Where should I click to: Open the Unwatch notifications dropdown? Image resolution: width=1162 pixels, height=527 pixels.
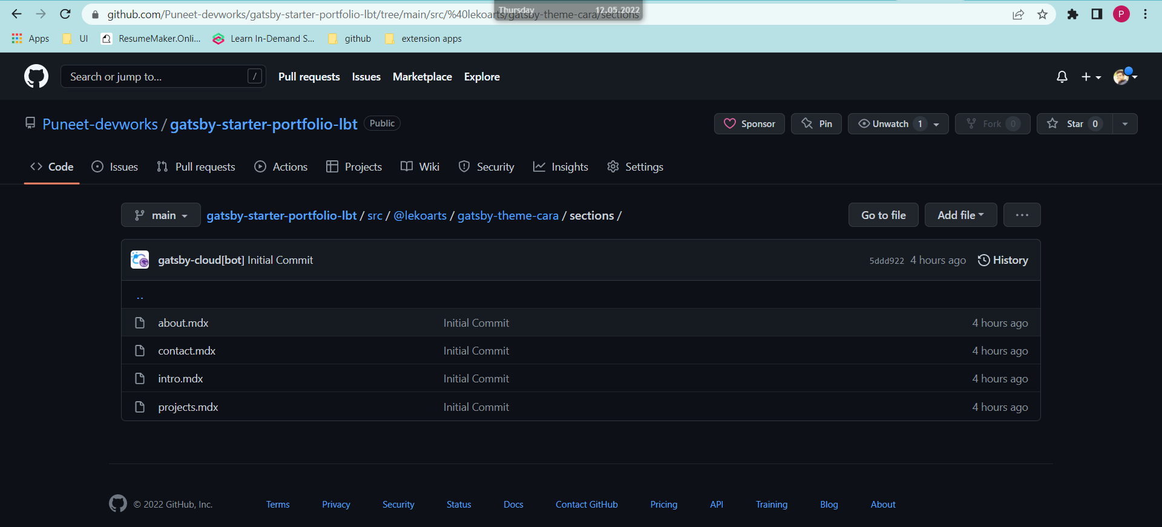[x=898, y=123]
